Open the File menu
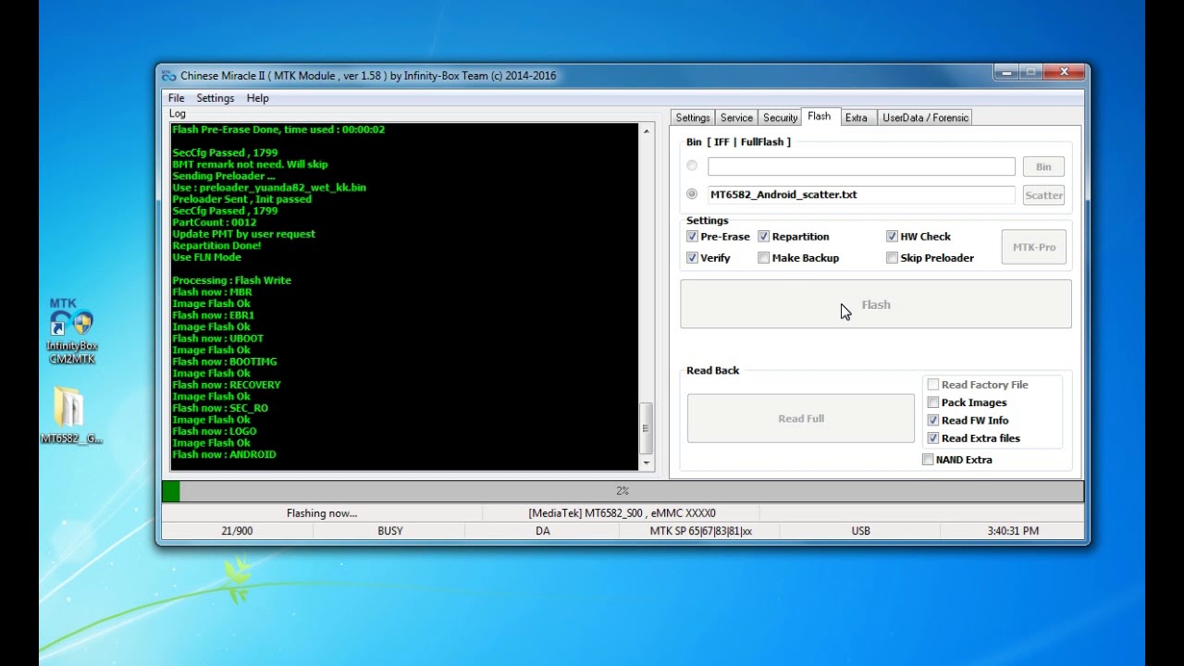Screen dimensions: 1184x666 click(176, 98)
